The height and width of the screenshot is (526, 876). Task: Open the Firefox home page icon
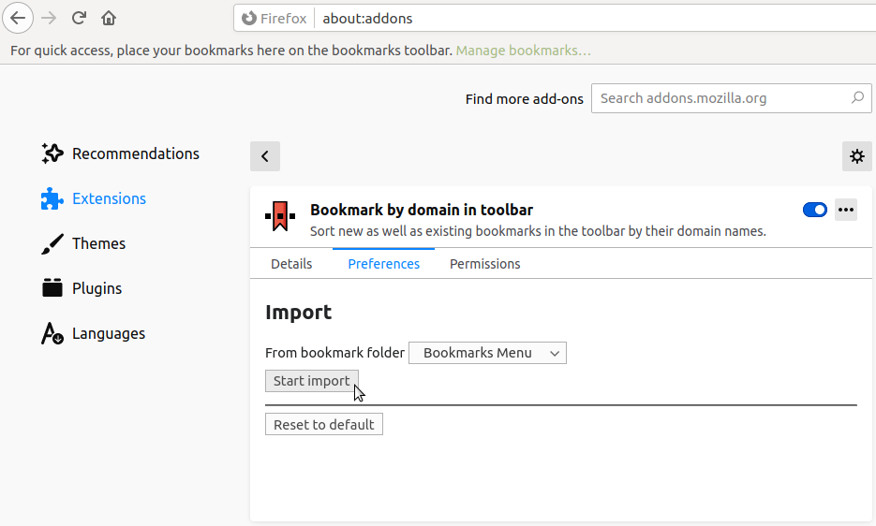tap(109, 18)
